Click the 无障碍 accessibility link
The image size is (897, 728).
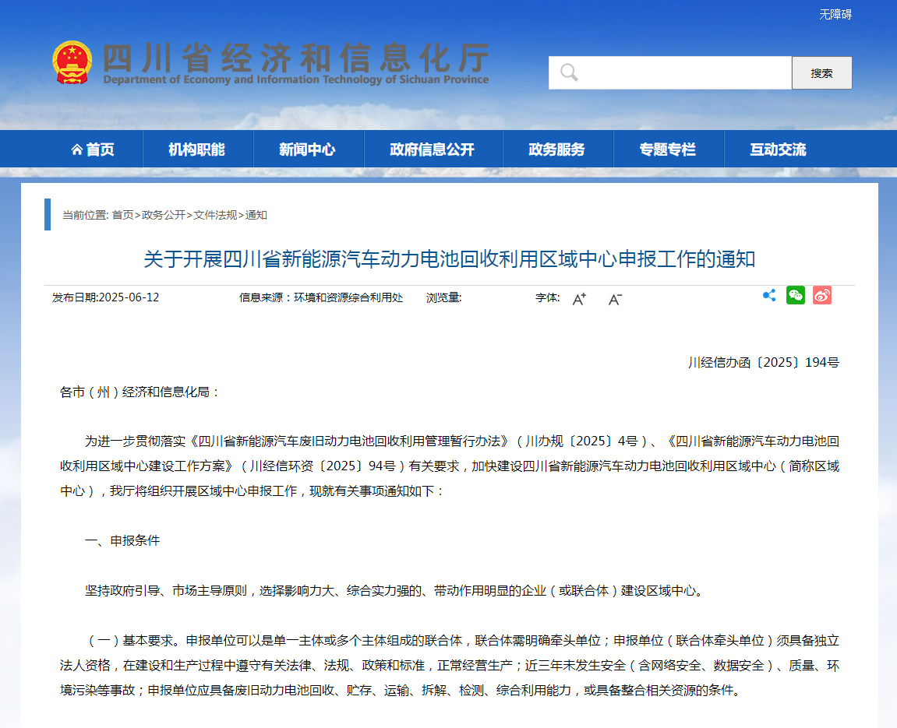click(x=835, y=14)
